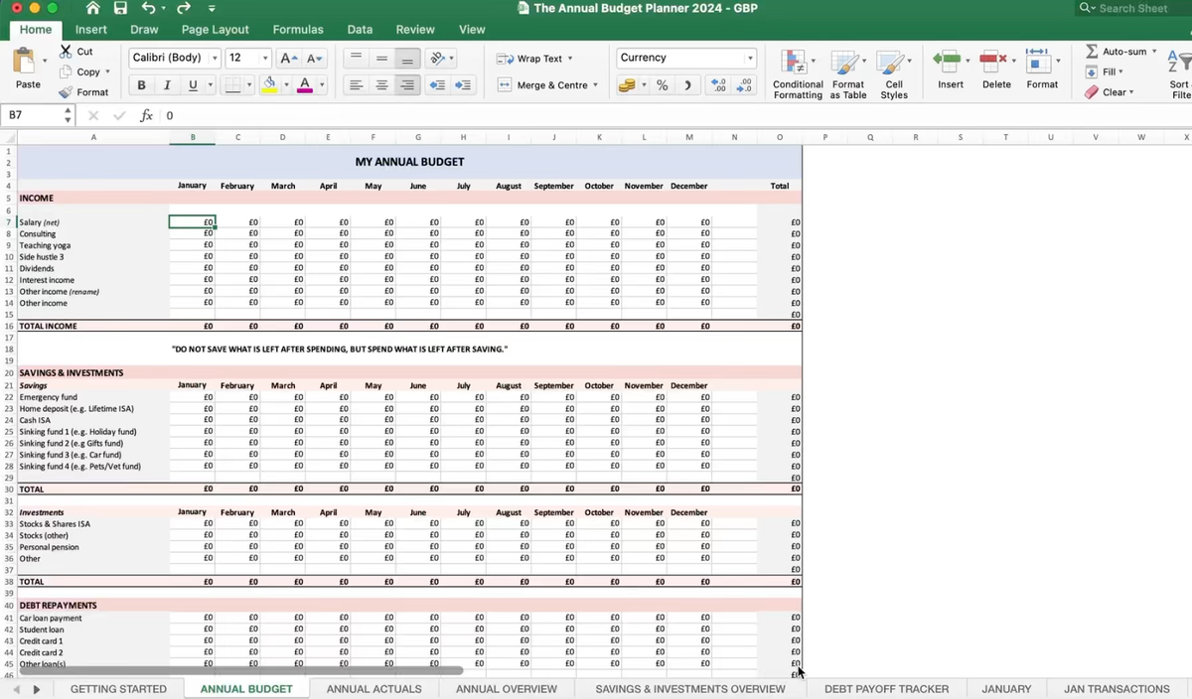Open the Quick Access Toolbar customize arrow
The height and width of the screenshot is (699, 1192).
[x=212, y=8]
